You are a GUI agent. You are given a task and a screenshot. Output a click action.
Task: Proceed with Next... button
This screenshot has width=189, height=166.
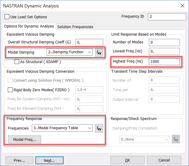(49, 160)
